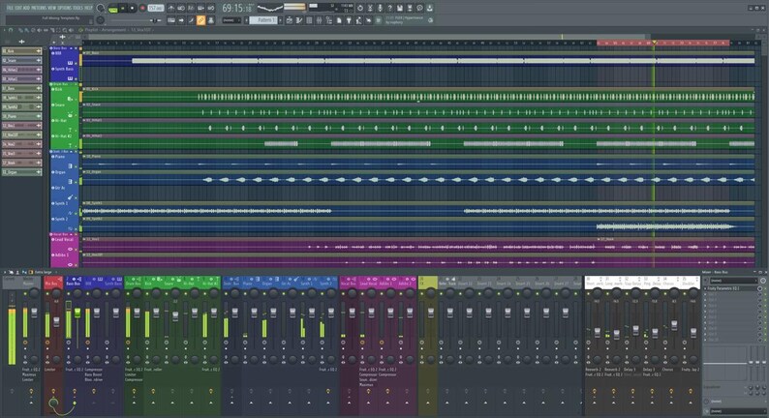The height and width of the screenshot is (418, 769).
Task: Toggle effects bulb under Mix Bus mixer track
Action: (53, 392)
